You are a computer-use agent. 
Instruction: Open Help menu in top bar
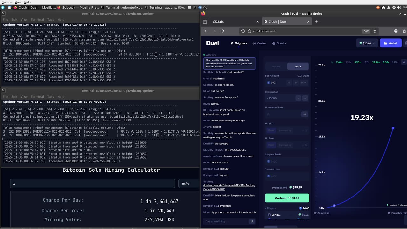(27, 2)
